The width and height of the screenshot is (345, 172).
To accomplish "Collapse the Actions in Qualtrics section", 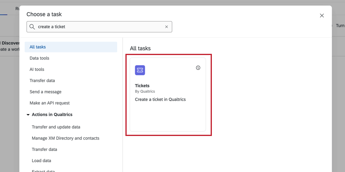I will pyautogui.click(x=28, y=115).
